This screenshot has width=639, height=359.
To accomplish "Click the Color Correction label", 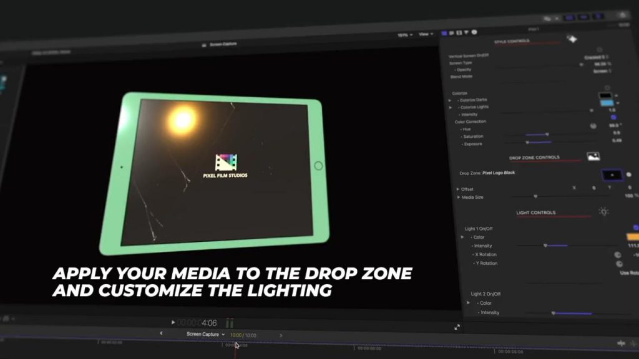I will click(x=471, y=122).
